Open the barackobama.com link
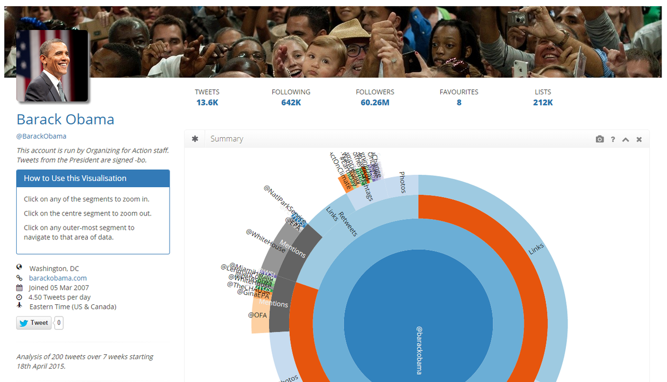Viewport: 667px width, 382px height. (58, 278)
